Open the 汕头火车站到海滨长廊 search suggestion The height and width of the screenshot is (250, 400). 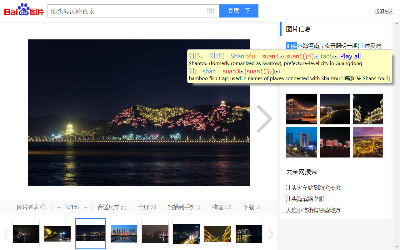pos(313,188)
